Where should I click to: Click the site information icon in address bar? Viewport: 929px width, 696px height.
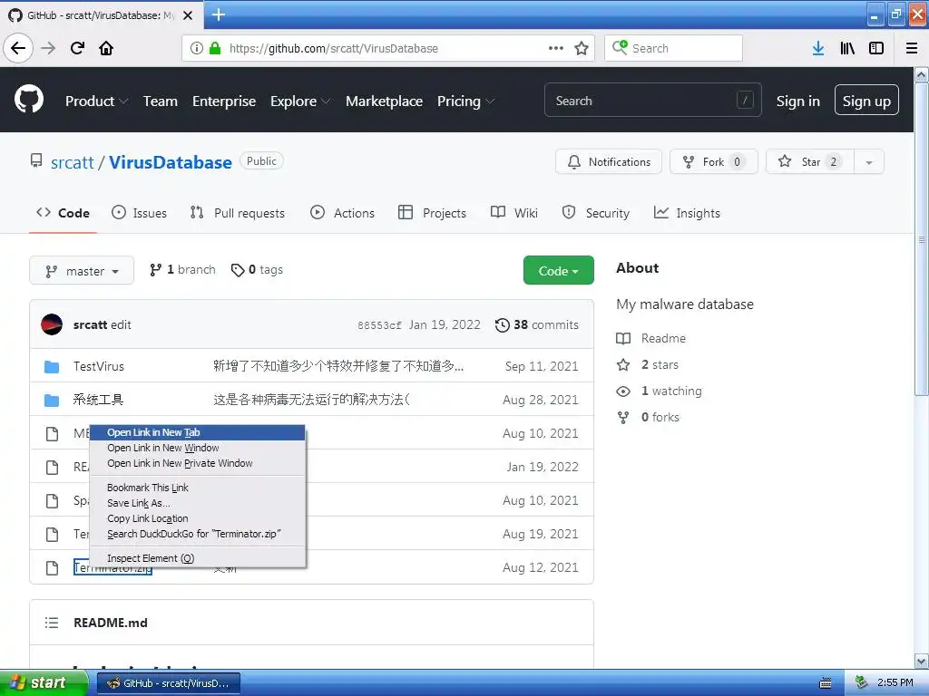(197, 48)
